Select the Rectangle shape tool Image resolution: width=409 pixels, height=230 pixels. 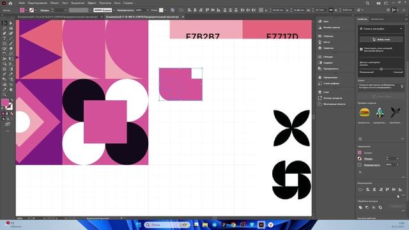click(4, 43)
